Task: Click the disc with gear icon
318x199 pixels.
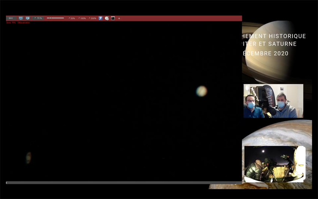Action: (107, 18)
